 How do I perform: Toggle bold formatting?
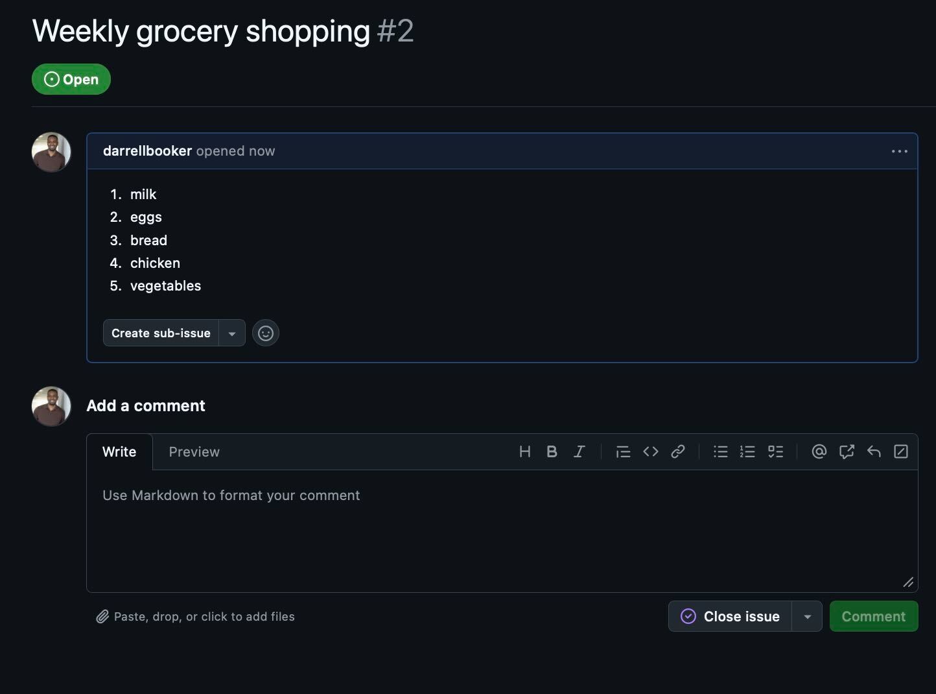552,451
